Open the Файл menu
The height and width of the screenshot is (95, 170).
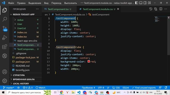pyautogui.click(x=11, y=3)
